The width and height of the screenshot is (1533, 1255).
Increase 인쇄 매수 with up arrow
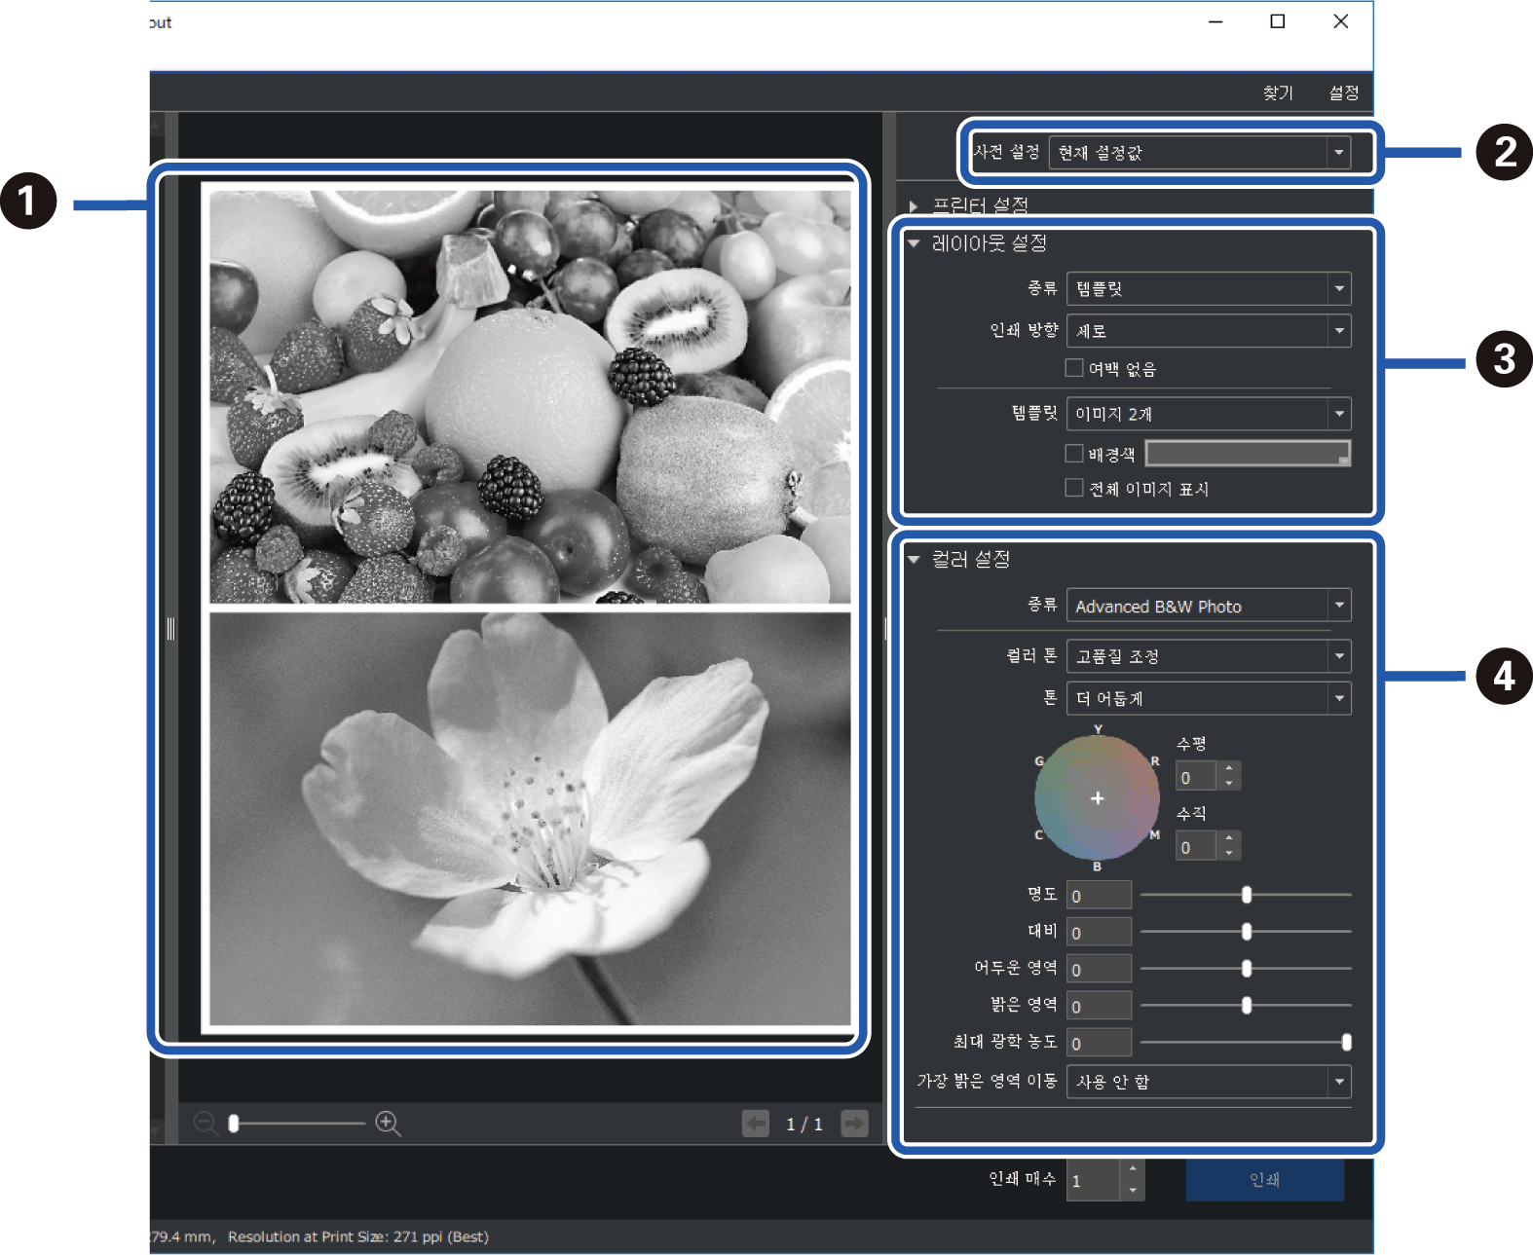pyautogui.click(x=1132, y=1169)
